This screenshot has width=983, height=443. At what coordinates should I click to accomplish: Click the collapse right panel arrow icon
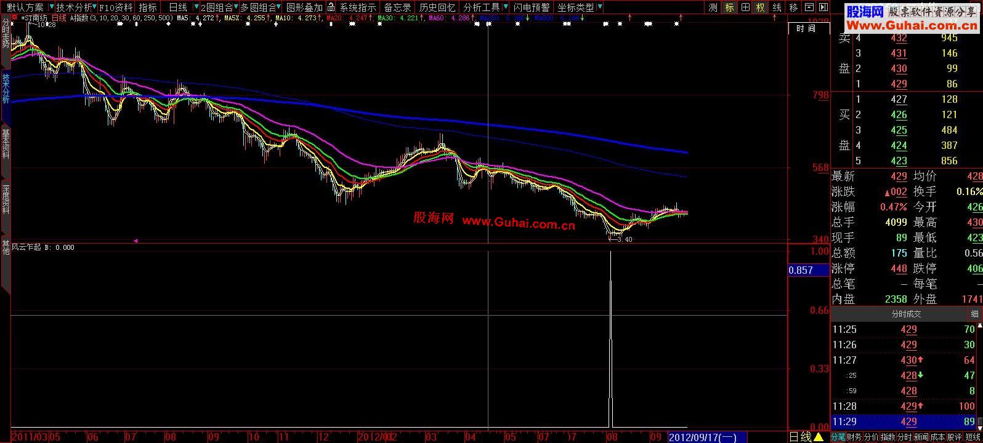click(x=823, y=7)
